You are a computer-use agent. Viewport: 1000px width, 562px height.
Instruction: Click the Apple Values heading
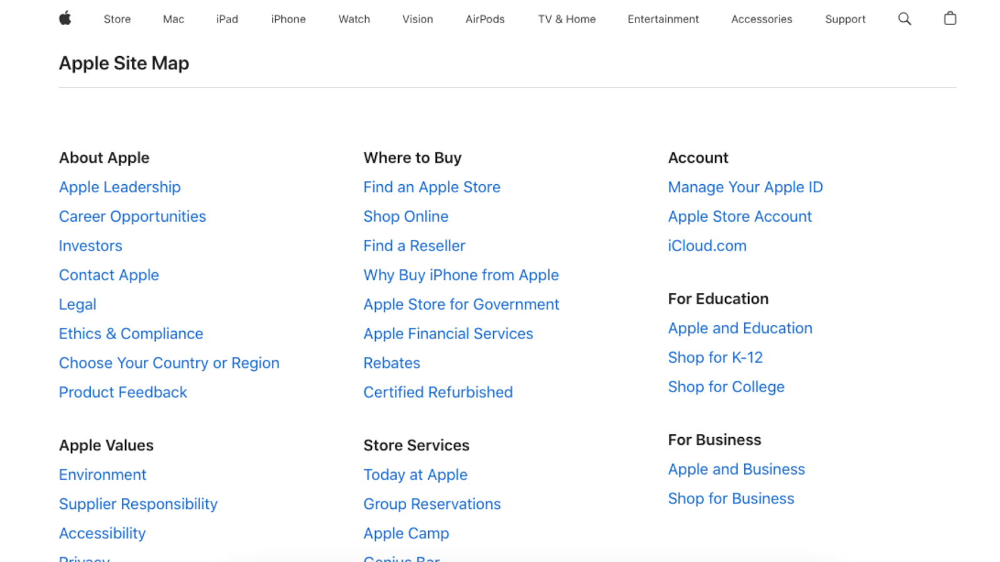106,446
